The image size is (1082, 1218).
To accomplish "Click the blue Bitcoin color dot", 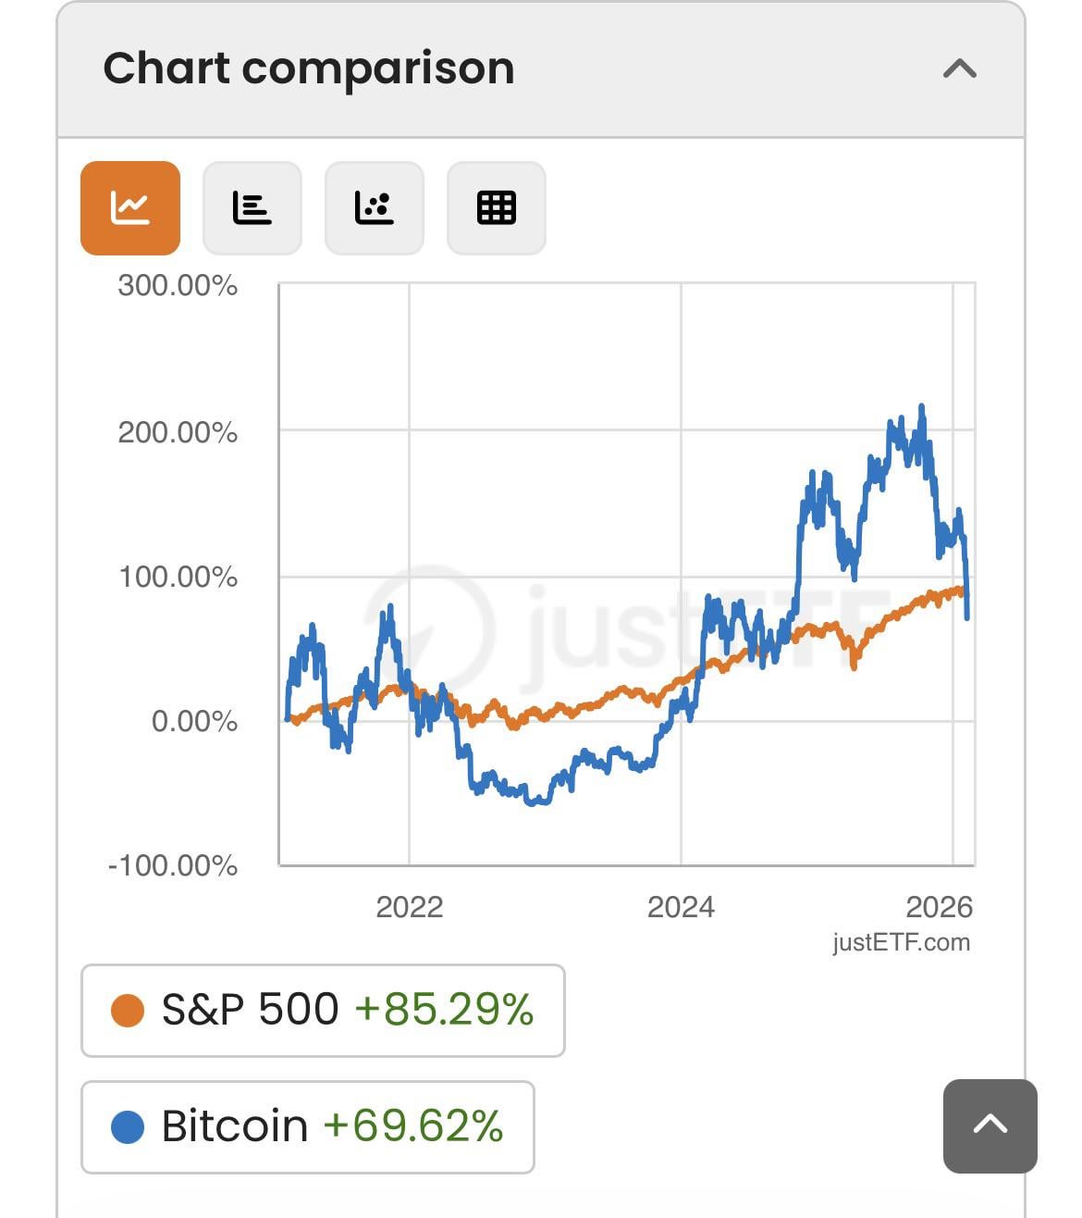I will [x=128, y=1126].
